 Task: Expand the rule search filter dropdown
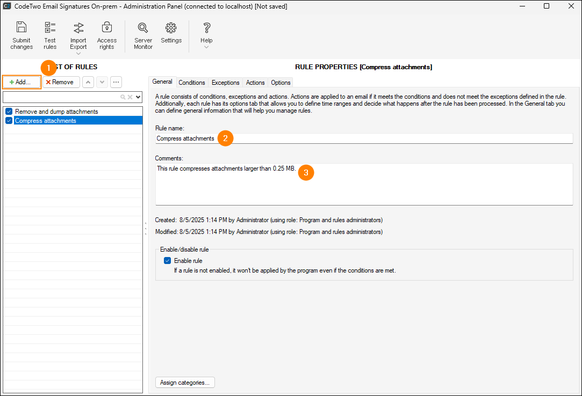[139, 97]
